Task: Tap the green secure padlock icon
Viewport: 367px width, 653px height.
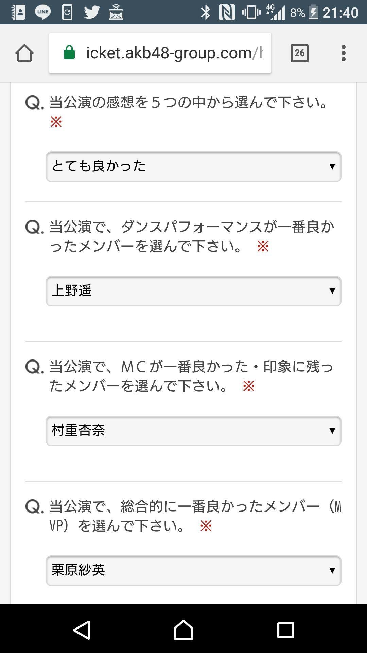Action: pyautogui.click(x=69, y=53)
